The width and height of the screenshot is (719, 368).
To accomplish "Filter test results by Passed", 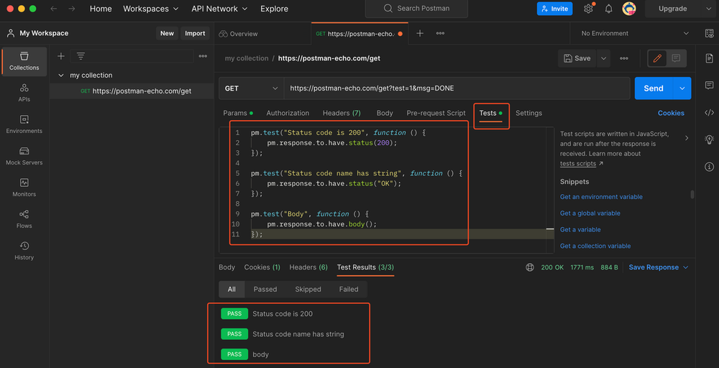I will 265,289.
